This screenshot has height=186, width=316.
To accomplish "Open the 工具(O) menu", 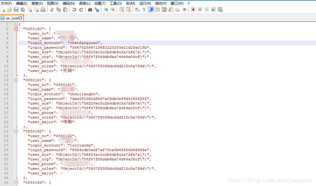I will [x=116, y=3].
